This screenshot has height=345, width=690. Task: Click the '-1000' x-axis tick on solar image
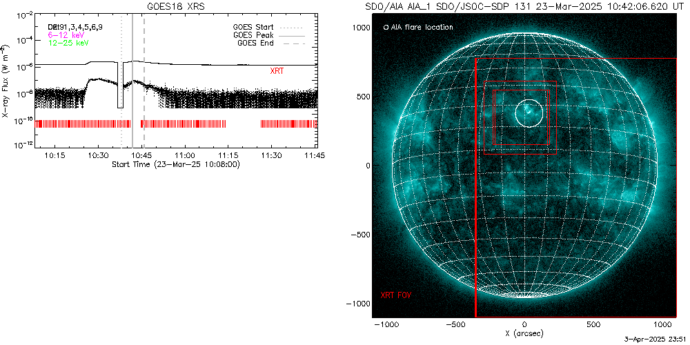click(386, 325)
